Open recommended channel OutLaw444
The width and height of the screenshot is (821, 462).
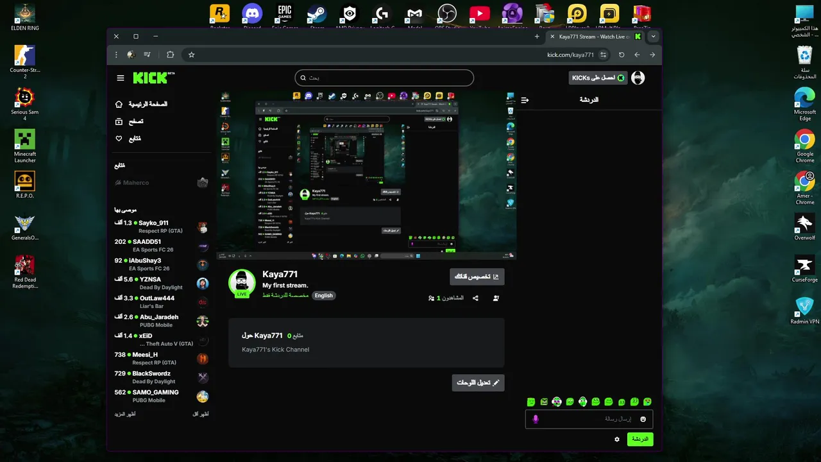[x=161, y=302]
